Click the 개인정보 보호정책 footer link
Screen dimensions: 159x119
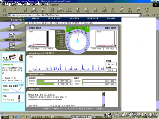pyautogui.click(x=85, y=109)
